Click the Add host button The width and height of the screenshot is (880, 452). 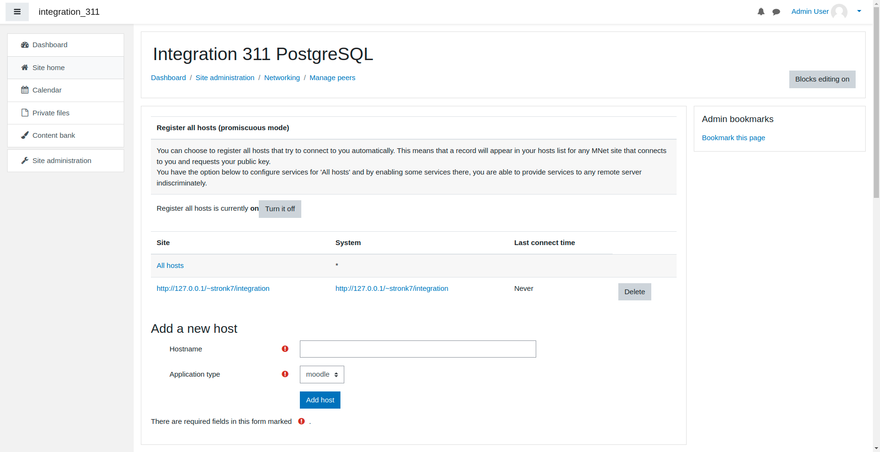[320, 400]
